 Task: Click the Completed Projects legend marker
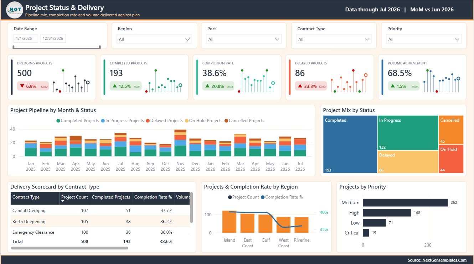click(58, 121)
